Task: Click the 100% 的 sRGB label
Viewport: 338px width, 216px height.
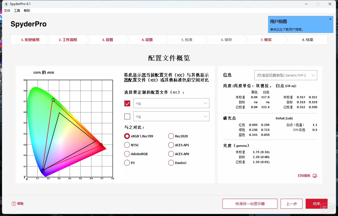Action: pos(44,73)
